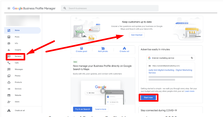Select the Services menu label

[18, 89]
